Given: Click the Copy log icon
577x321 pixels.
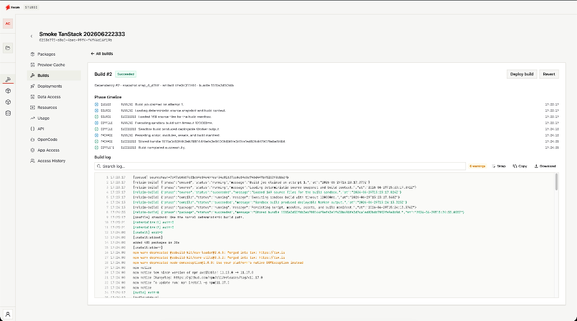Looking at the screenshot, I should click(x=515, y=166).
